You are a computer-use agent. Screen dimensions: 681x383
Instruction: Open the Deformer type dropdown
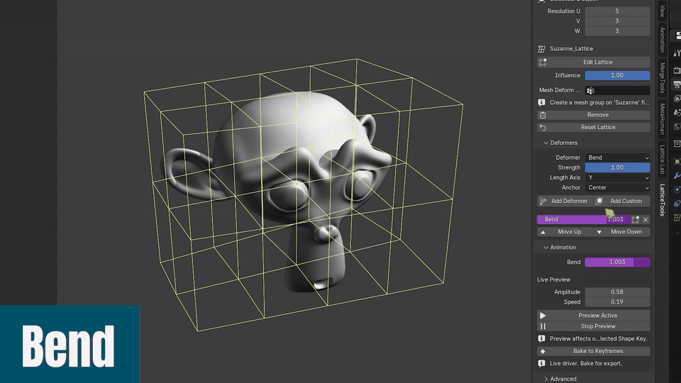[x=617, y=157]
